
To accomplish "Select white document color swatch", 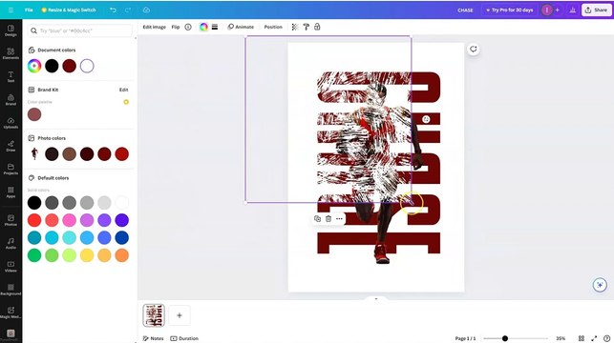I will 87,66.
